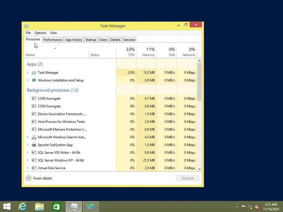This screenshot has width=283, height=212.
Task: Sort by the Memory column header
Action: 146,52
